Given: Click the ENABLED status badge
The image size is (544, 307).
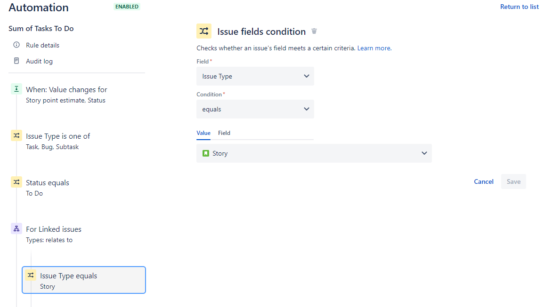Looking at the screenshot, I should 127,7.
